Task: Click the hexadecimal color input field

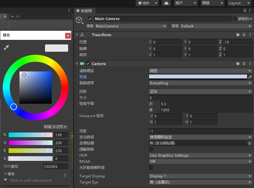Action: click(55, 166)
